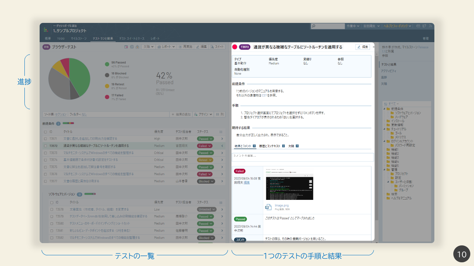Image resolution: width=474 pixels, height=266 pixels.
Task: Click the コメントの追加 input field
Action: [x=303, y=157]
